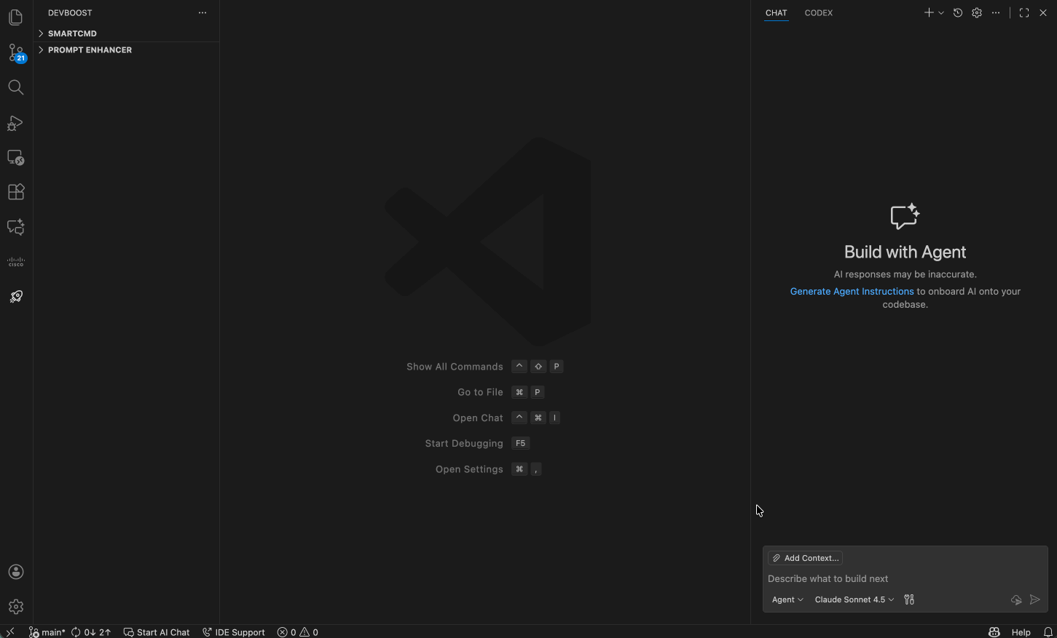Open the Search view
This screenshot has height=638, width=1057.
click(15, 87)
